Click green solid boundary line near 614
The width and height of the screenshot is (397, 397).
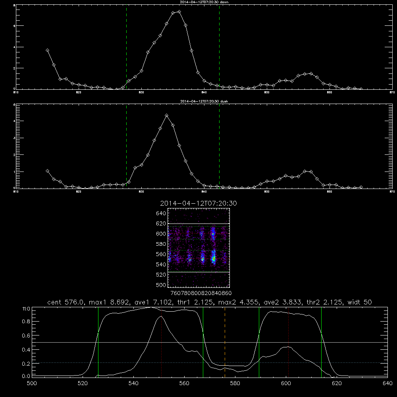(x=321, y=342)
